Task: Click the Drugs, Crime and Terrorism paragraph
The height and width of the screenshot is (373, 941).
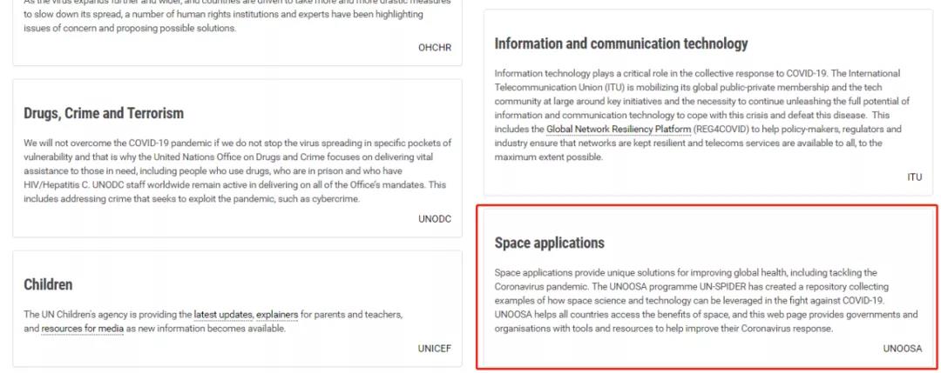Action: point(237,170)
